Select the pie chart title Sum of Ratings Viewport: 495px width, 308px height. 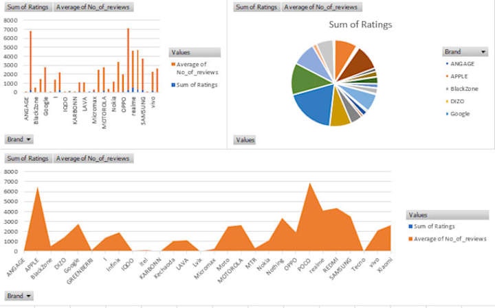click(360, 25)
